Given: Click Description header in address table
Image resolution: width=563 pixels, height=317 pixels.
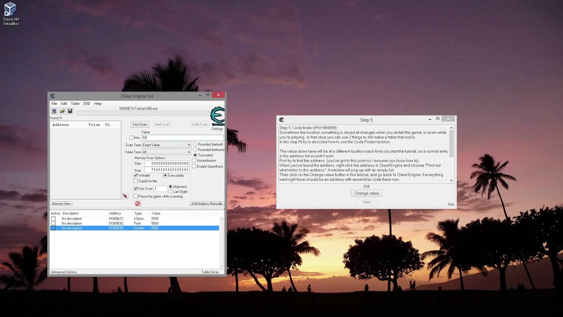Looking at the screenshot, I should (x=70, y=214).
